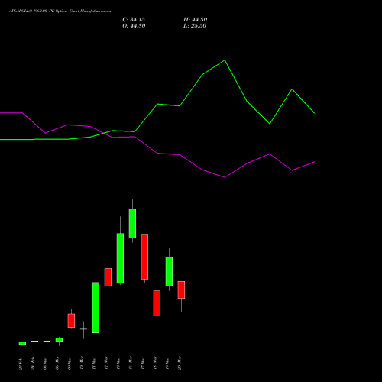The image size is (382, 382).
Task: Click the APLAPOLLO PE Options Chart title
Action: [60, 11]
